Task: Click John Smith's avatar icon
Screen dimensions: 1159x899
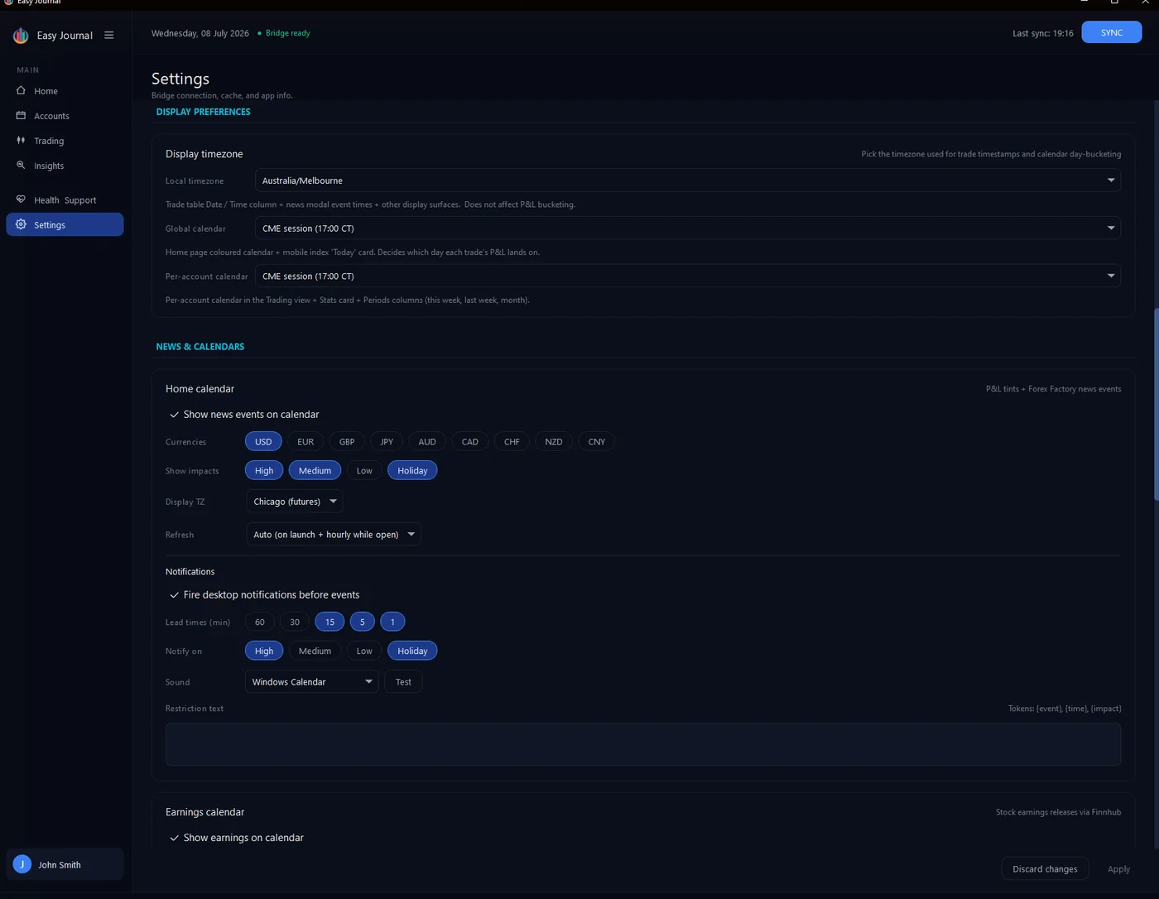Action: point(22,864)
